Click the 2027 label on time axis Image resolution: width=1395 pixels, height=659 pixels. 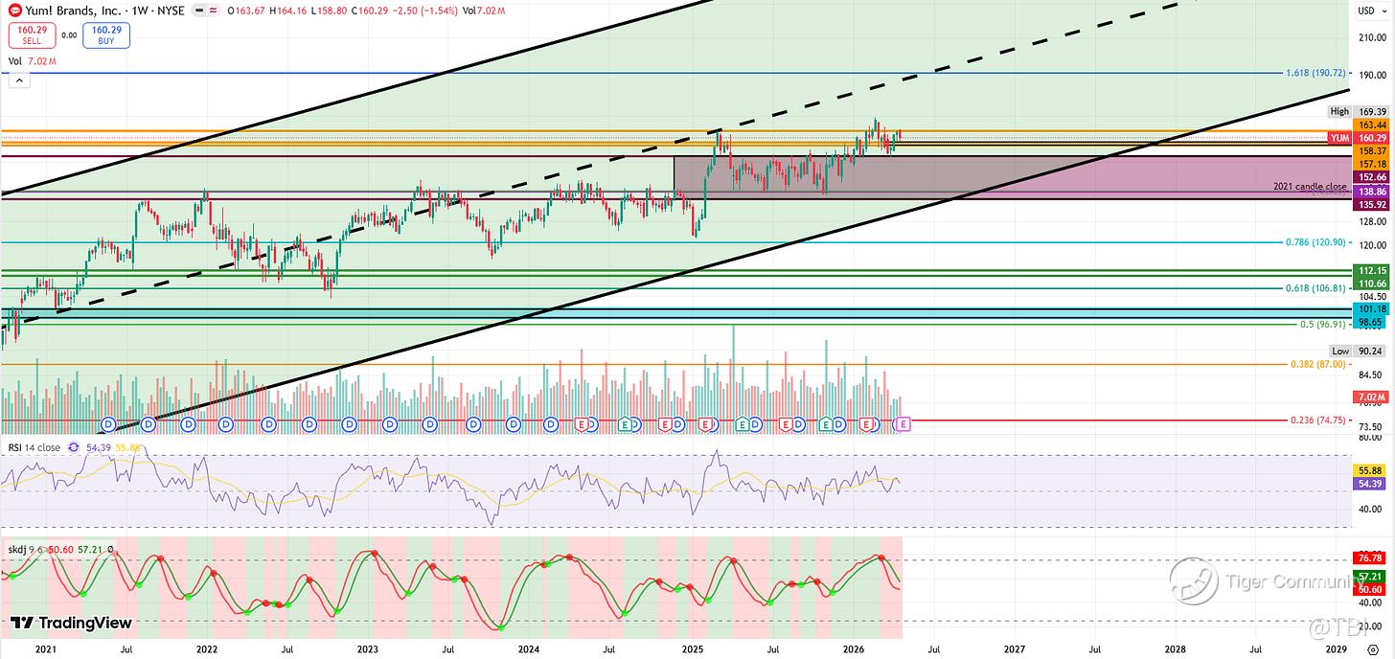coord(1015,648)
